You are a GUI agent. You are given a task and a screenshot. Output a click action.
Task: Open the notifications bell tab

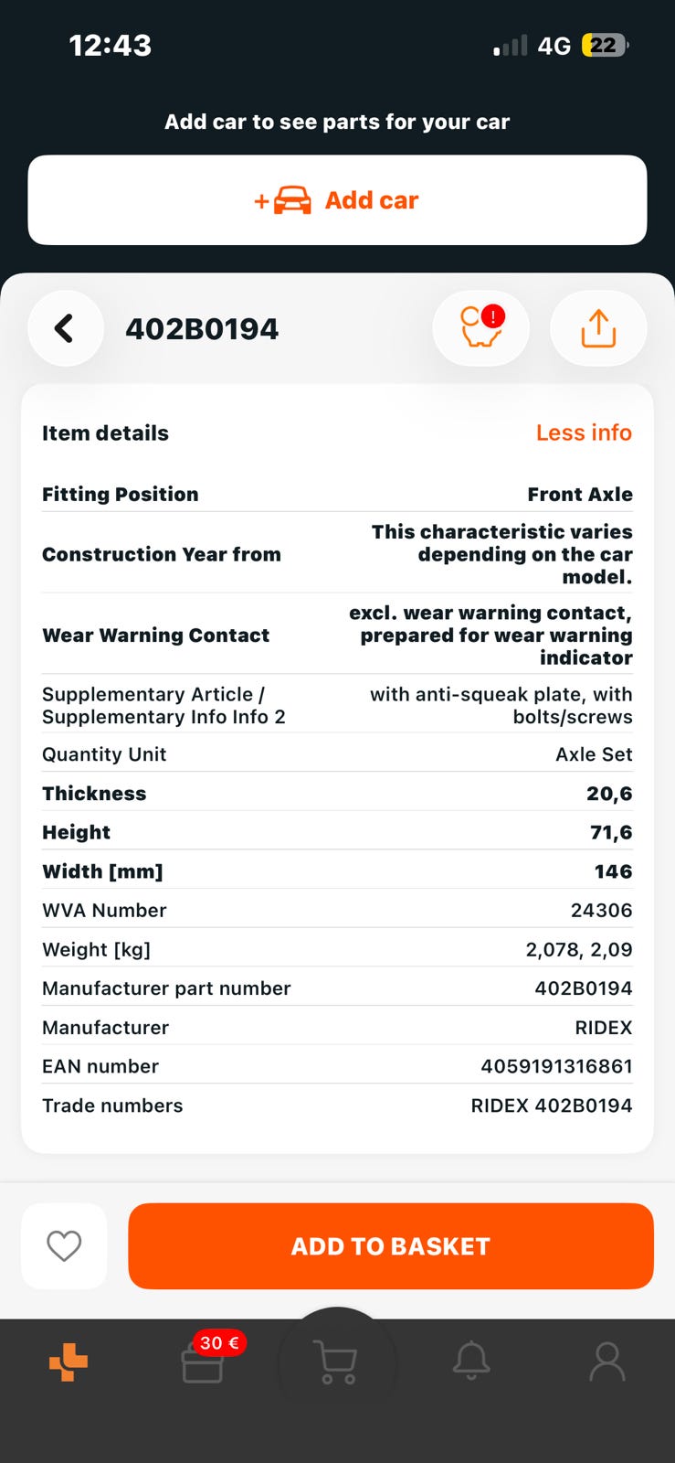pyautogui.click(x=471, y=1362)
